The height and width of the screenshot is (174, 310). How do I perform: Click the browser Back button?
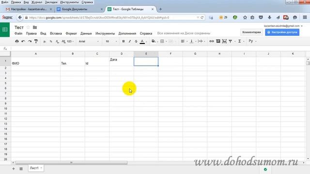tap(20, 17)
